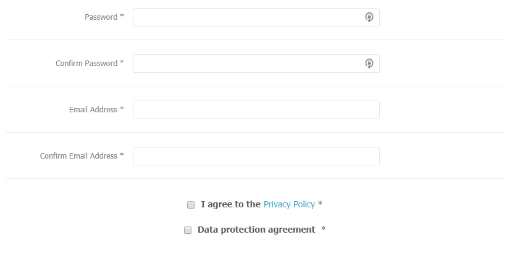Select the Email Address text box
The height and width of the screenshot is (253, 512).
(x=256, y=110)
